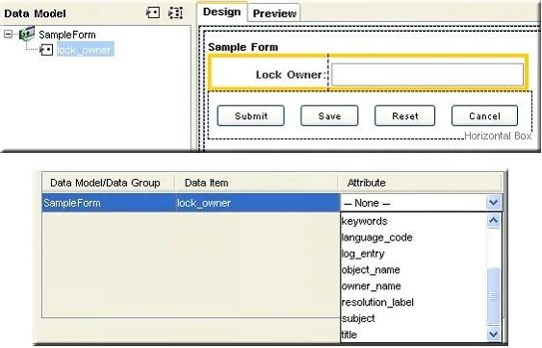Switch to the Preview tab

point(274,13)
